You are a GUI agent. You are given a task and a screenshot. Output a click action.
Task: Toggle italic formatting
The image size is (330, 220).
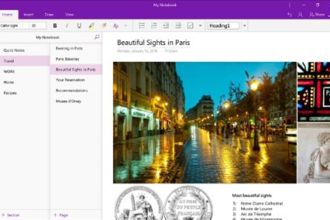point(67,26)
